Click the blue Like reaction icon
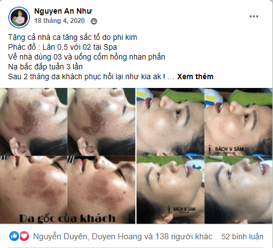The height and width of the screenshot is (248, 273). (x=14, y=236)
